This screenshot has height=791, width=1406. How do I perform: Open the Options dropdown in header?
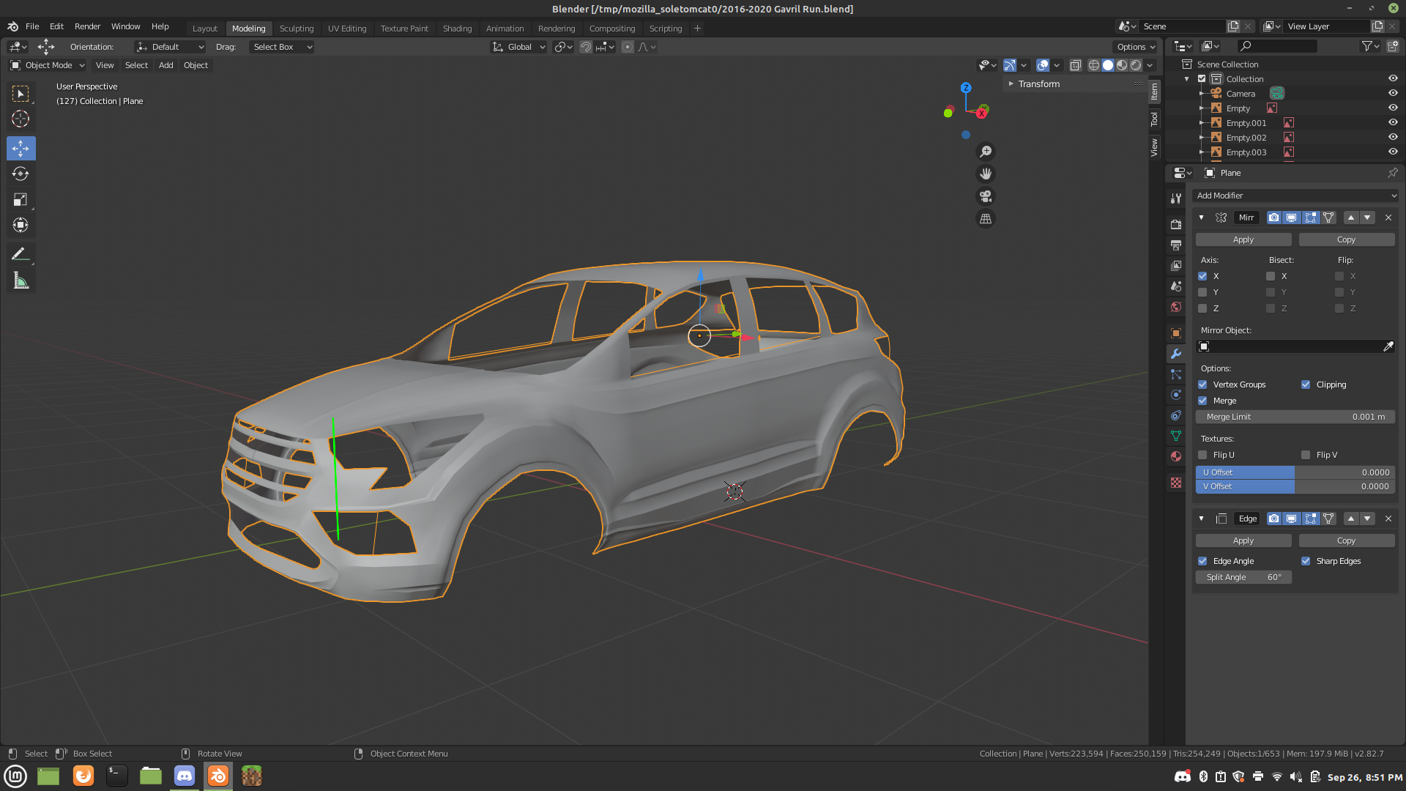pyautogui.click(x=1136, y=47)
